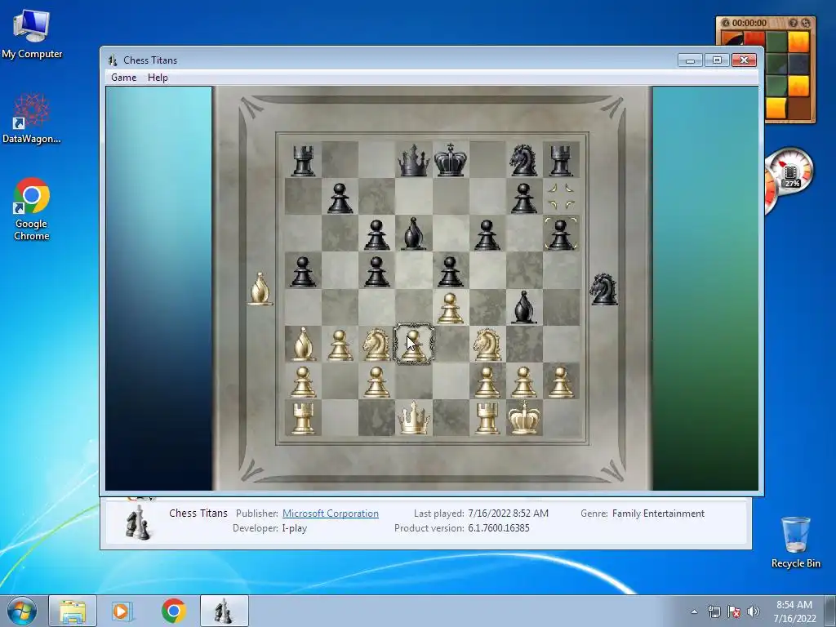Open the My Computer desktop icon

click(32, 34)
